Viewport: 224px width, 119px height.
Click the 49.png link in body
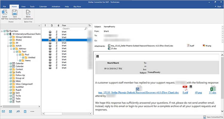point(198,93)
